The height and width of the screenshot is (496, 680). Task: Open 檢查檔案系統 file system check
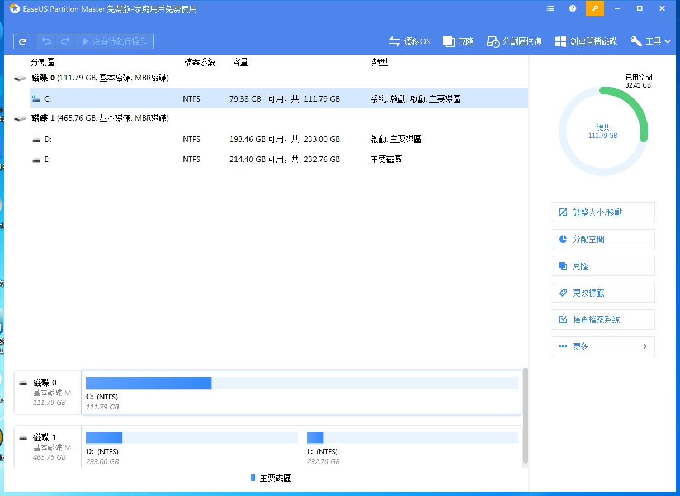[603, 319]
